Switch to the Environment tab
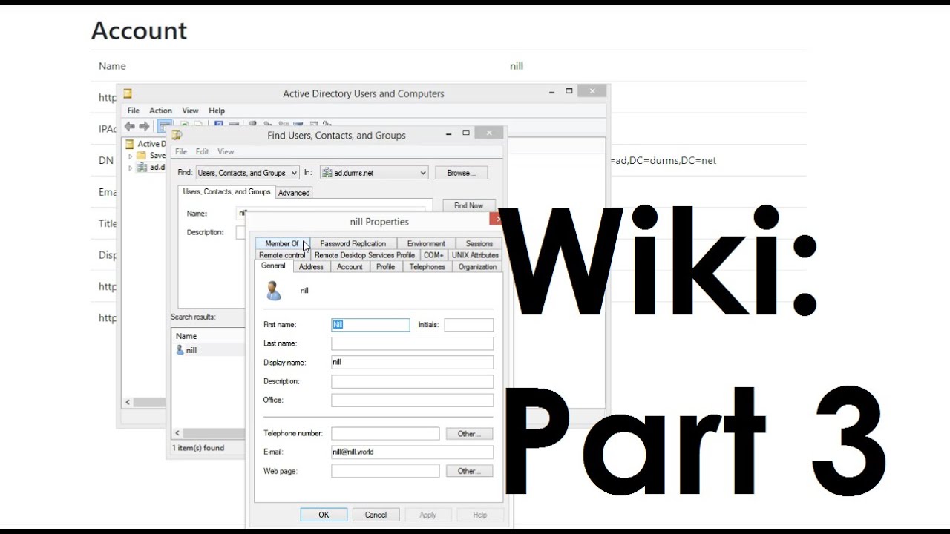The width and height of the screenshot is (950, 534). [x=426, y=243]
